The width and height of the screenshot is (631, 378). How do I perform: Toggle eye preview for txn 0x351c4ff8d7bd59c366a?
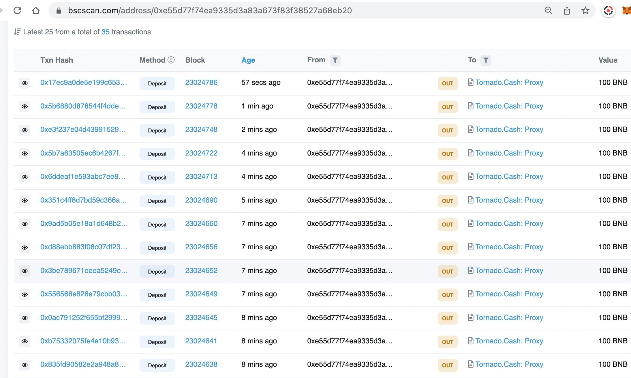pos(25,201)
